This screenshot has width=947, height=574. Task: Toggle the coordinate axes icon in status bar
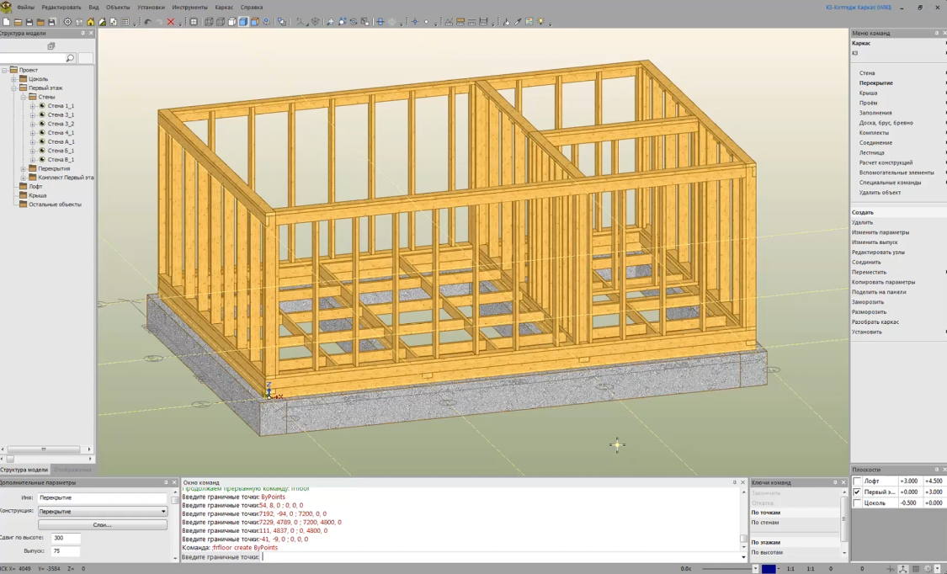click(903, 569)
